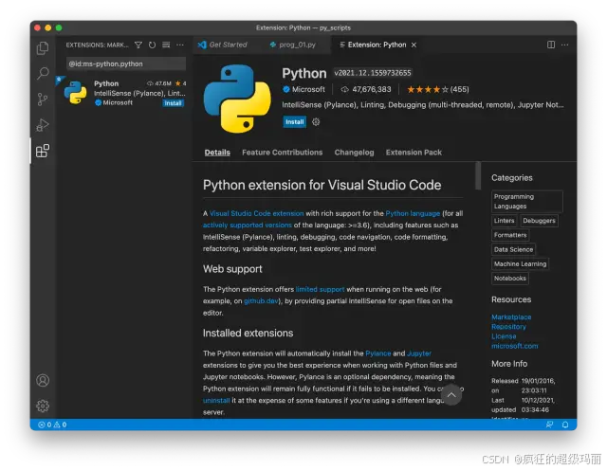Filter extensions with the funnel icon

point(138,45)
